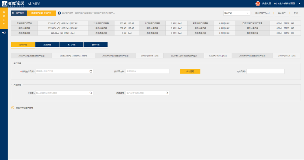The image size is (304, 160).
Task: Click the Ai-MES title text
Action: coord(34,4)
